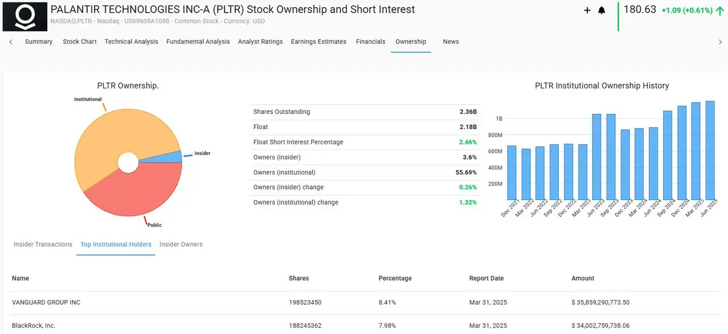Click the +1.09 (+0.61%) price change

coord(687,10)
